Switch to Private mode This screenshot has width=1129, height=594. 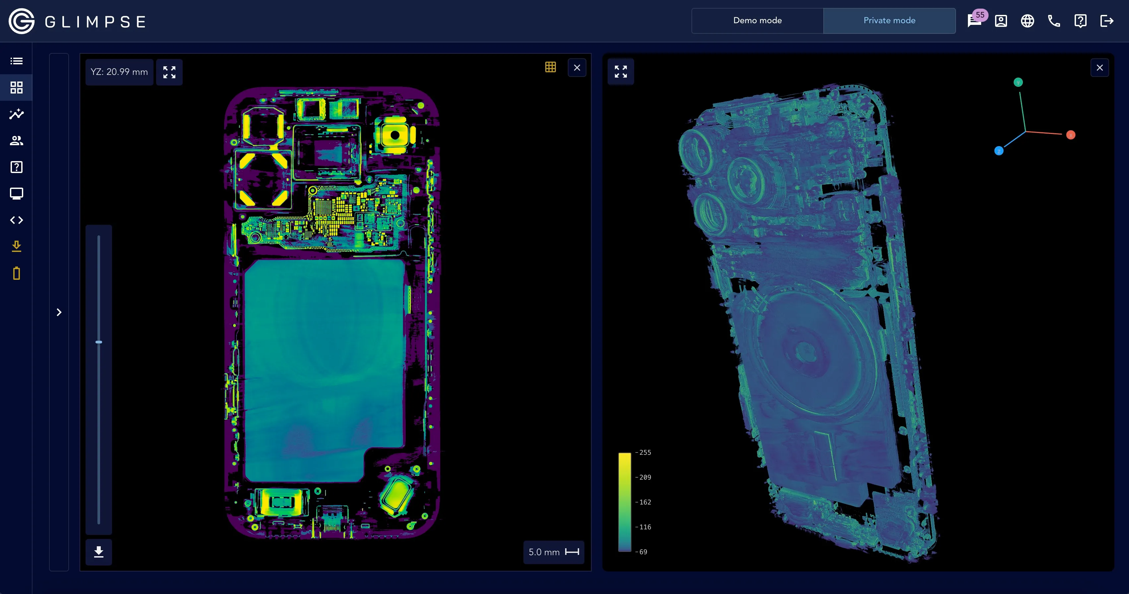click(889, 20)
